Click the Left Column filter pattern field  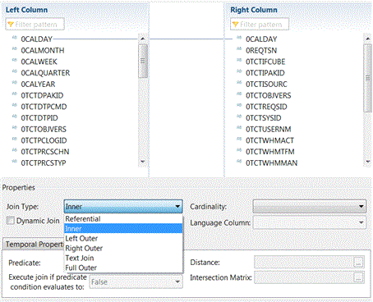coord(35,25)
